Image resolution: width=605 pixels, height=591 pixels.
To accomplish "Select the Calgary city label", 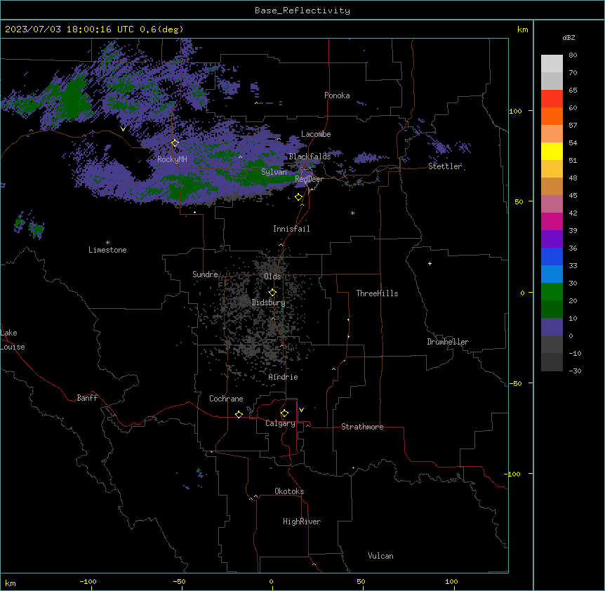I will coord(280,423).
